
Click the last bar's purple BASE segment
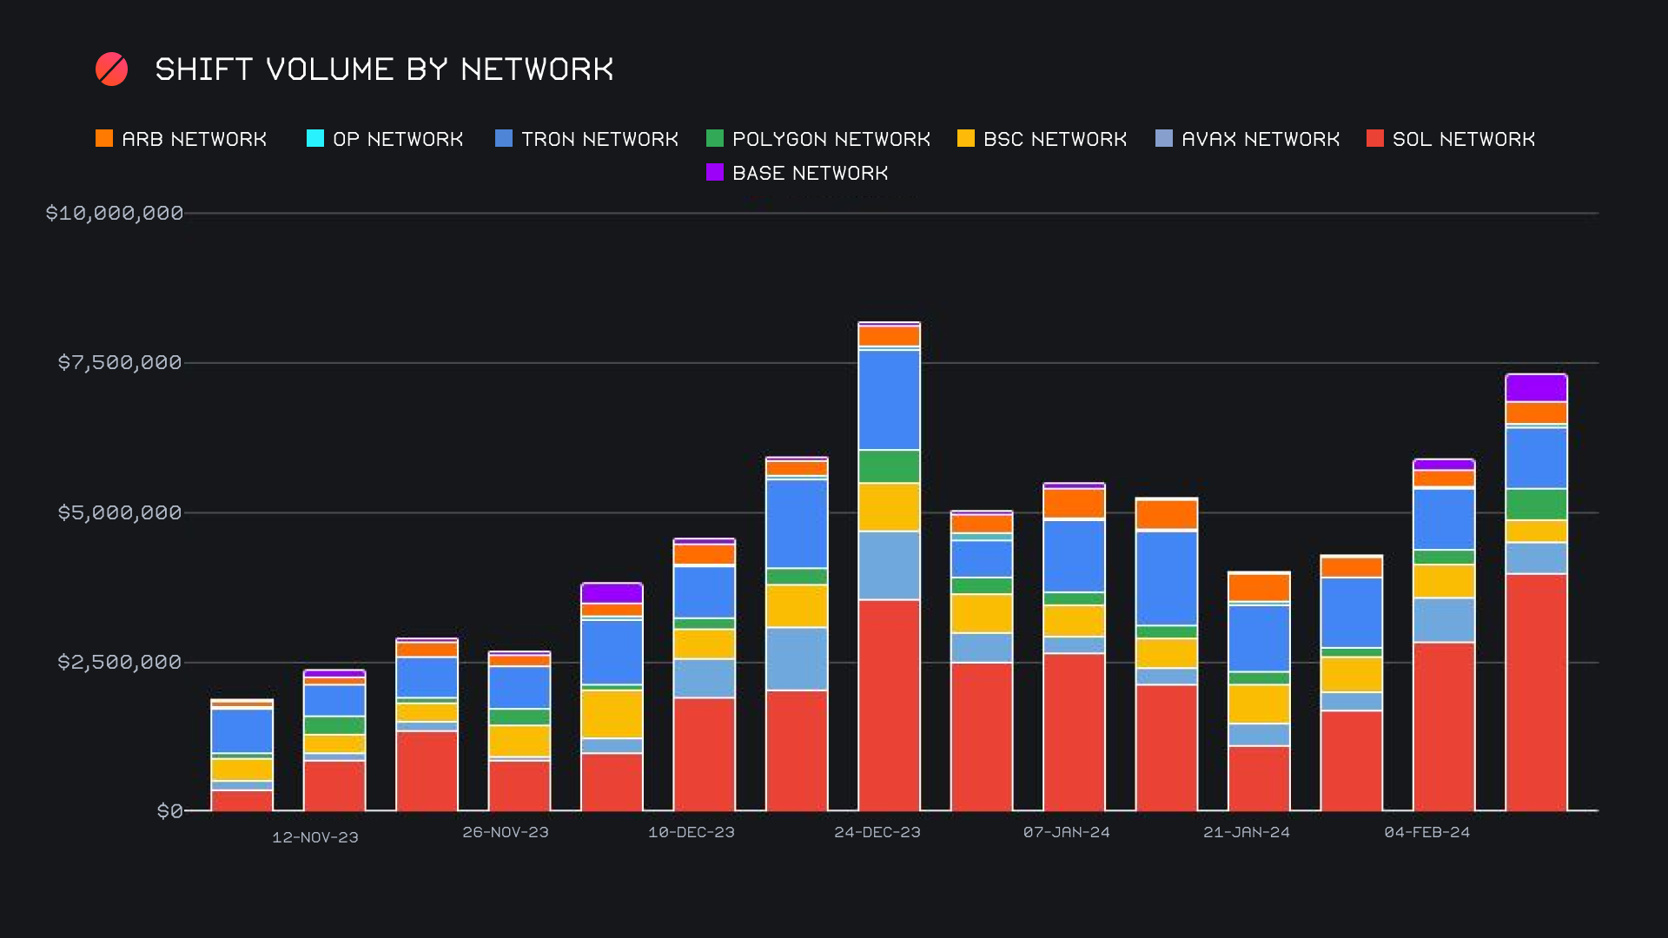(1536, 387)
